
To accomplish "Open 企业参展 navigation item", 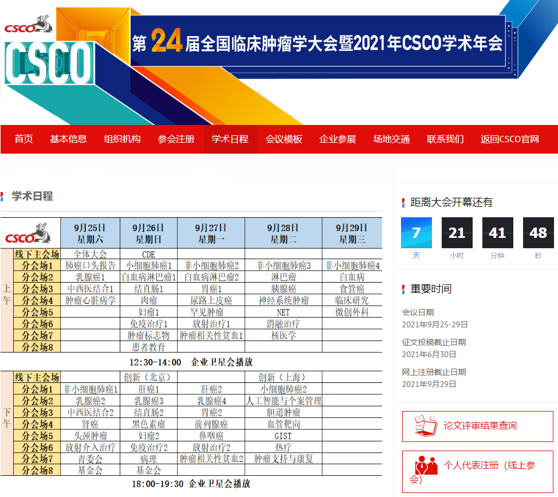I will [337, 139].
